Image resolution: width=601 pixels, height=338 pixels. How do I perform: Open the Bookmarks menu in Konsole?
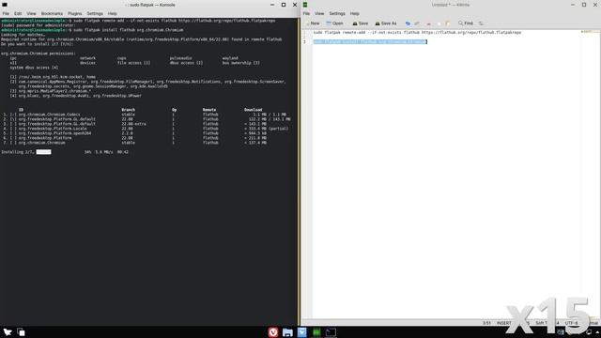click(52, 13)
